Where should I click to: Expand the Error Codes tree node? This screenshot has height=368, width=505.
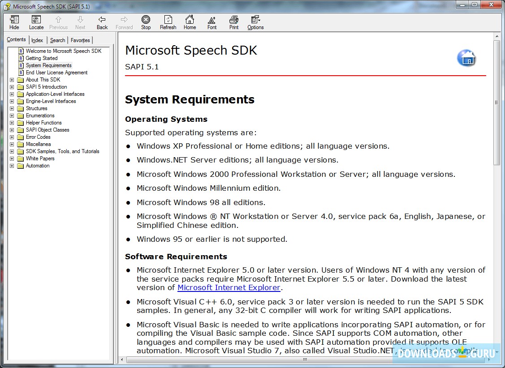pyautogui.click(x=12, y=137)
